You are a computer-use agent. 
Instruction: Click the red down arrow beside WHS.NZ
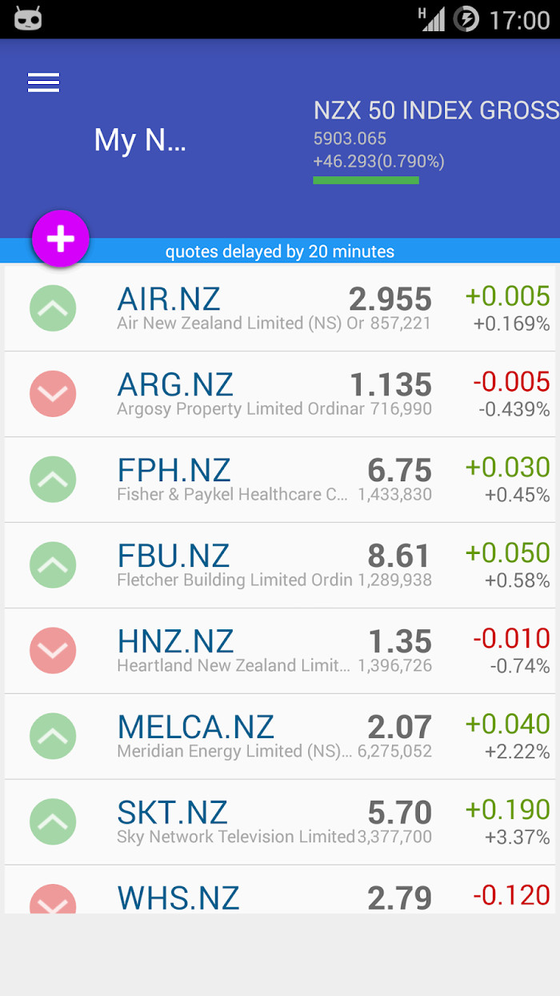click(x=53, y=902)
